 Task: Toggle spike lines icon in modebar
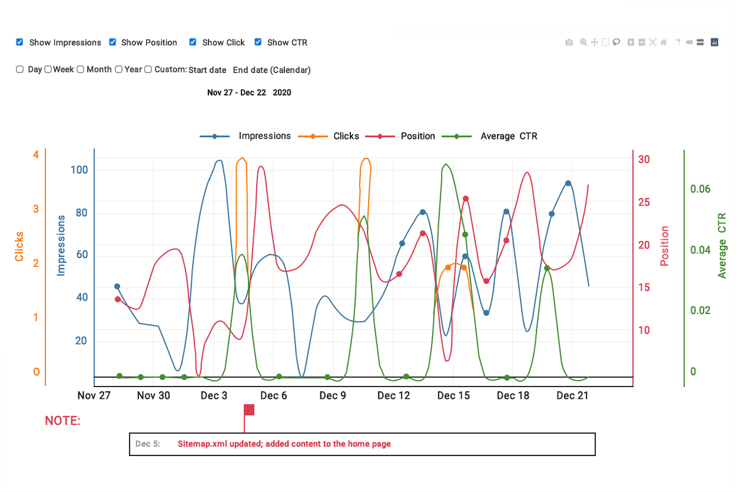click(678, 42)
